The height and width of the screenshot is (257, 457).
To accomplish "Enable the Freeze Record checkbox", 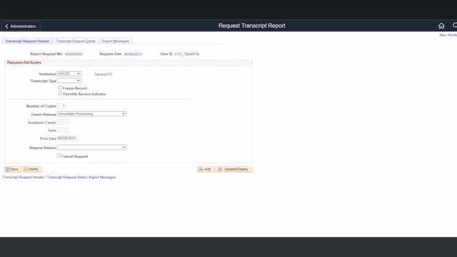I will click(60, 88).
